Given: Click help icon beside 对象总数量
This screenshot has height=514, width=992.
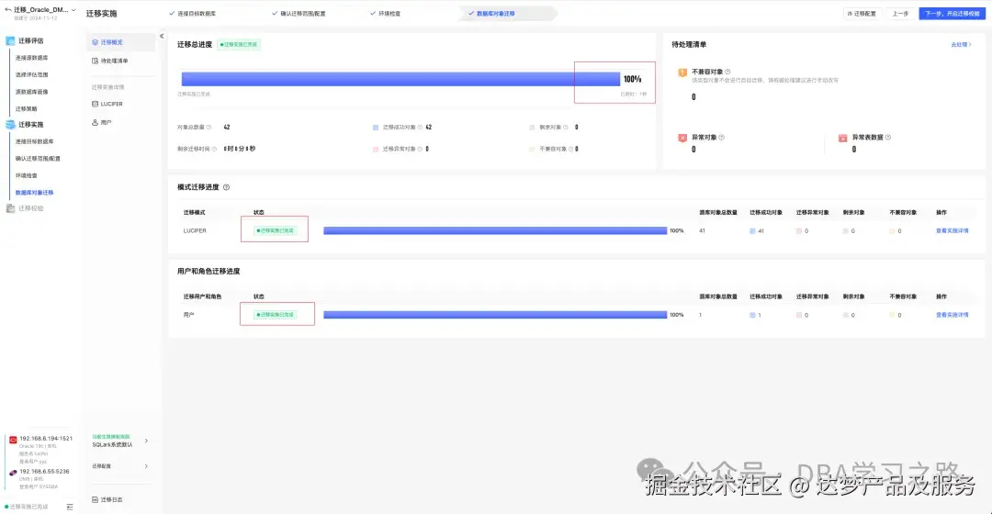Looking at the screenshot, I should pos(209,127).
